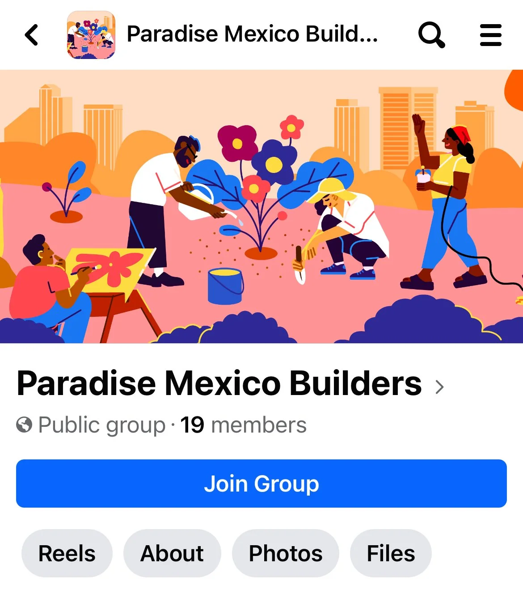Screen dimensions: 523x593
Task: Tap the truncated header title Paradise Mexico Build...
Action: tap(253, 34)
